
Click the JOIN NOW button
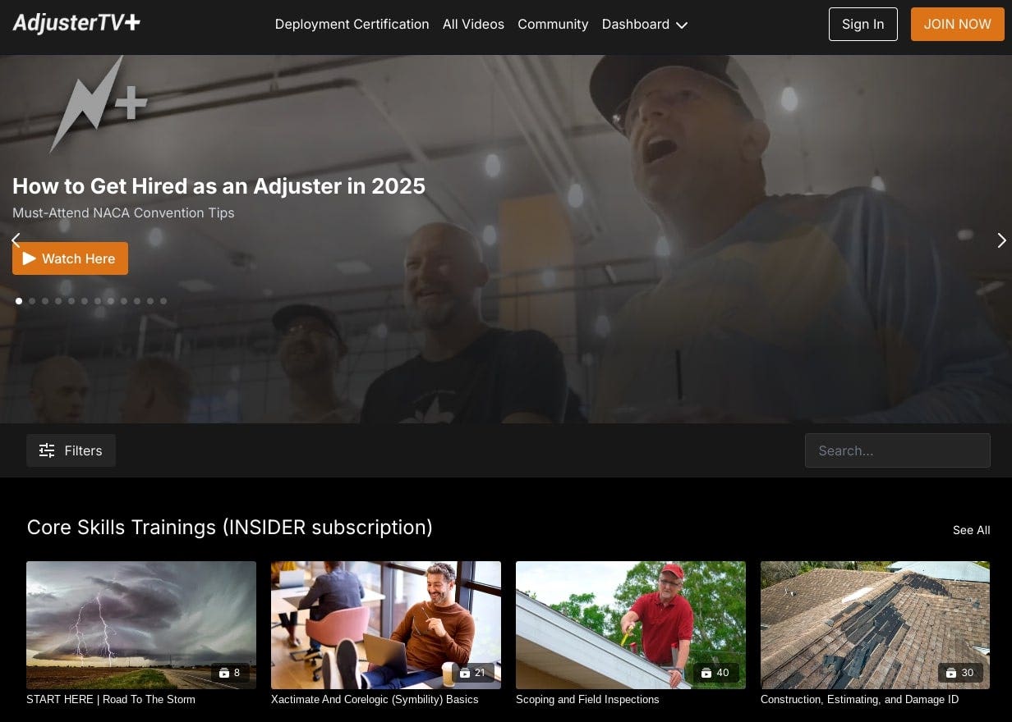(x=957, y=24)
